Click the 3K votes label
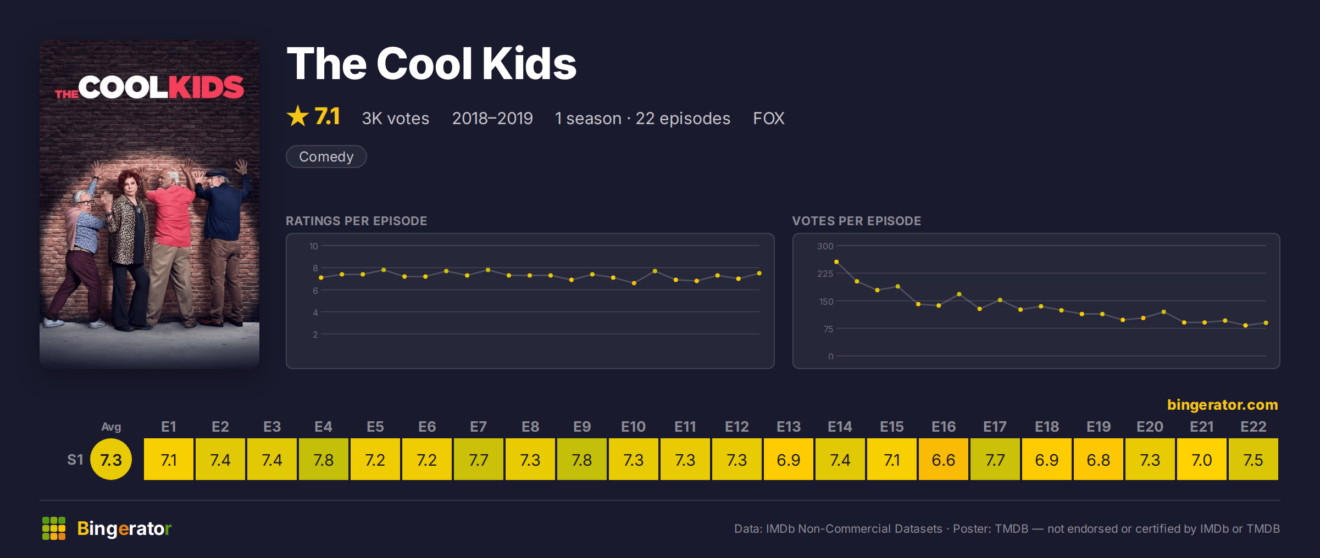This screenshot has height=558, width=1320. coord(396,118)
